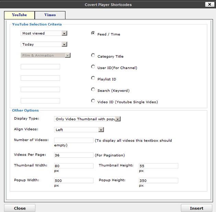Open the Today time range dropdown
Image resolution: width=216 pixels, height=212 pixels.
[x=44, y=44]
